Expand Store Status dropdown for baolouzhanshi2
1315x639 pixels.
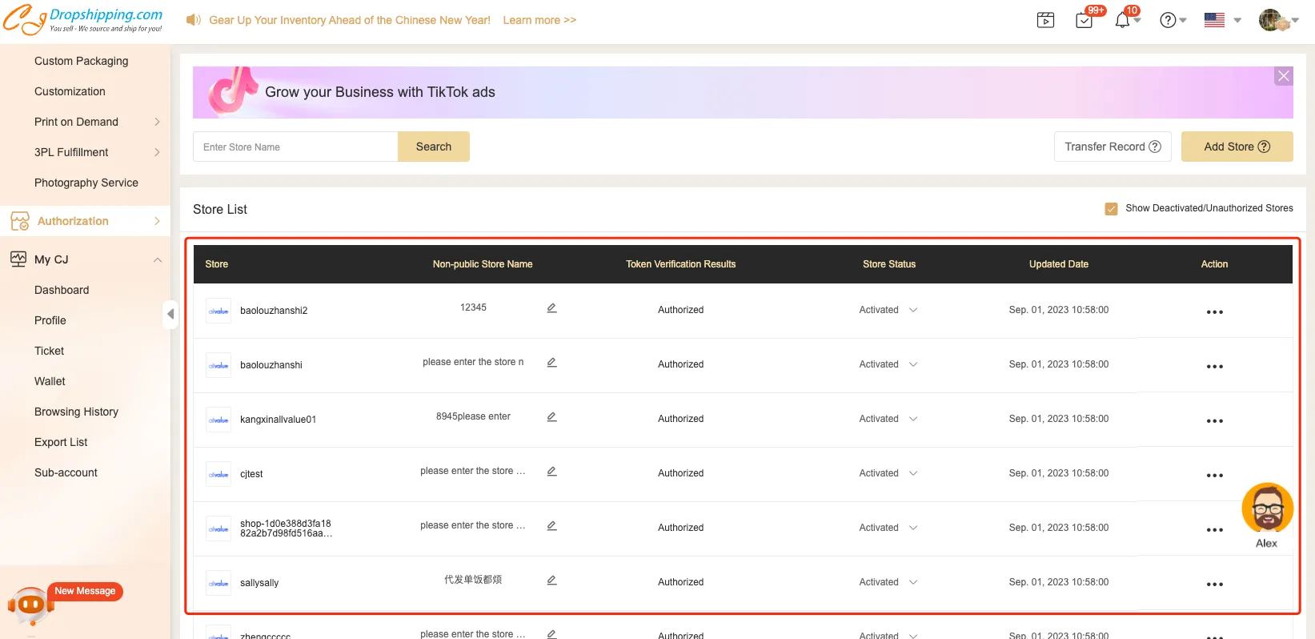913,310
